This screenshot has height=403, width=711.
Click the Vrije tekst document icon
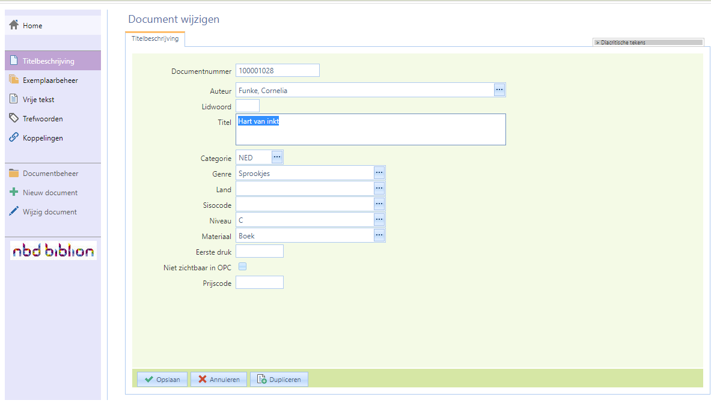point(14,99)
